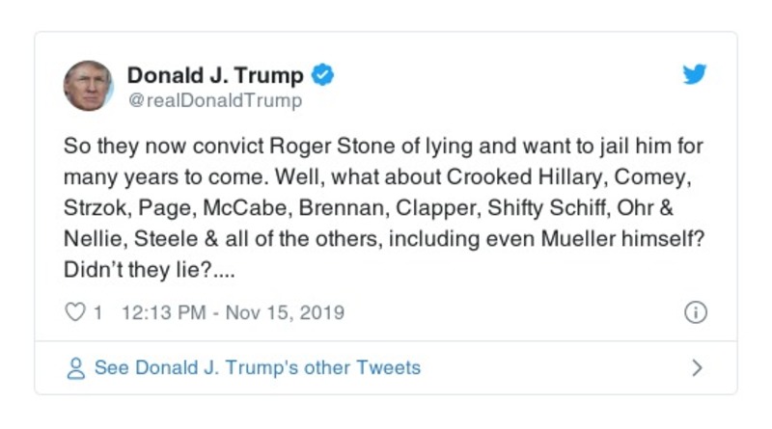The height and width of the screenshot is (429, 772).
Task: Like the tweet with the heart icon
Action: (x=73, y=312)
